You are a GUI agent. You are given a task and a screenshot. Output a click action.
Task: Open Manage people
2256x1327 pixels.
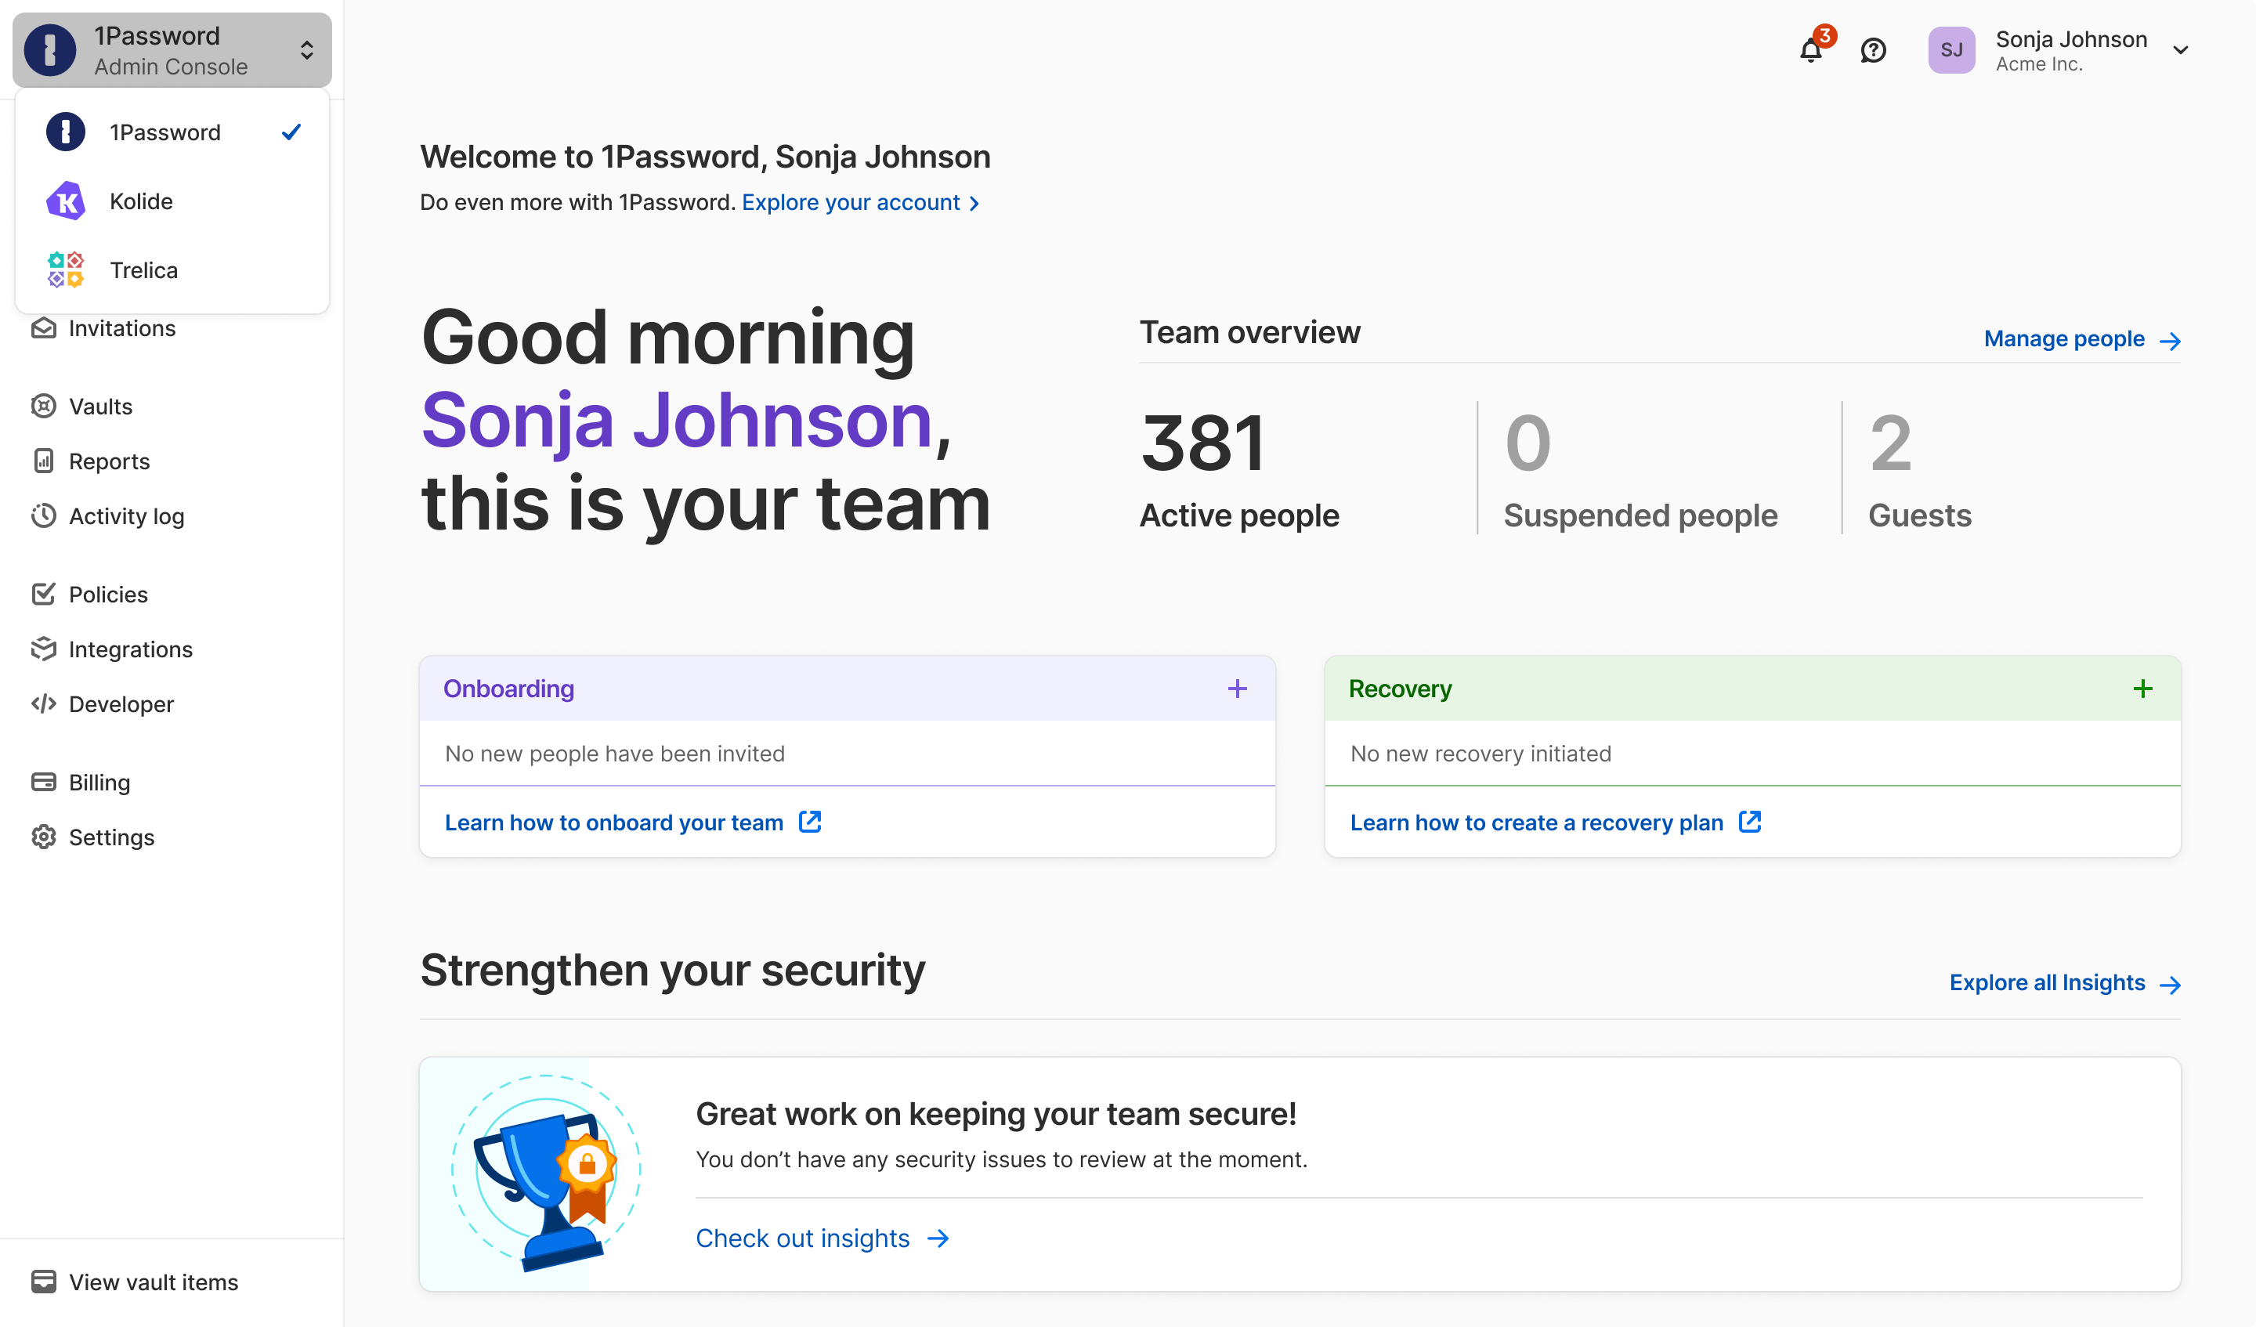point(2064,338)
